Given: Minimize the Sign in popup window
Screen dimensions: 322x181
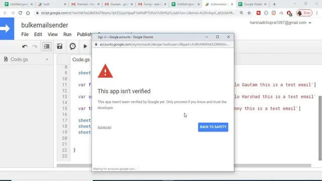Looking at the screenshot, I should click(207, 37).
